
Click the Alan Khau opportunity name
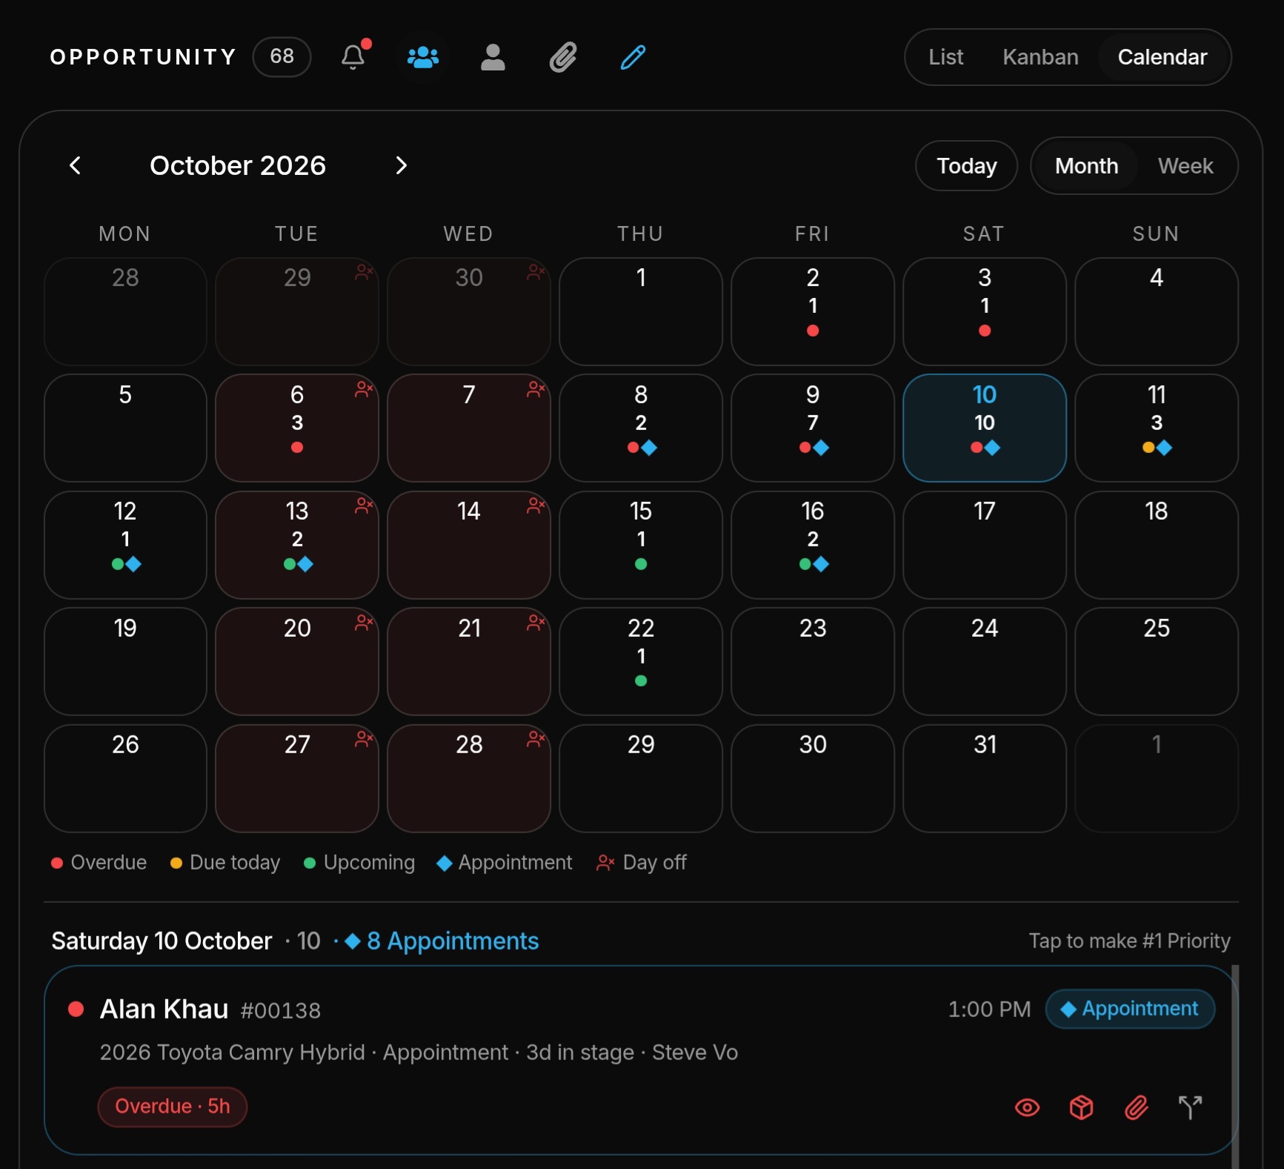(x=164, y=1010)
